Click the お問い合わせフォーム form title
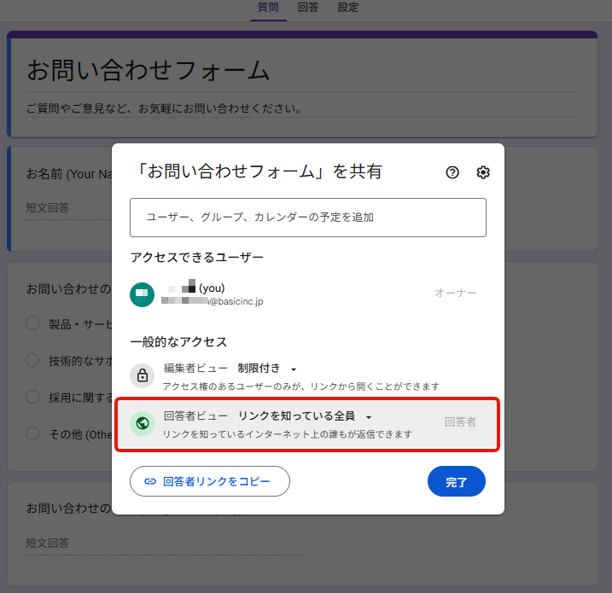 pyautogui.click(x=149, y=71)
